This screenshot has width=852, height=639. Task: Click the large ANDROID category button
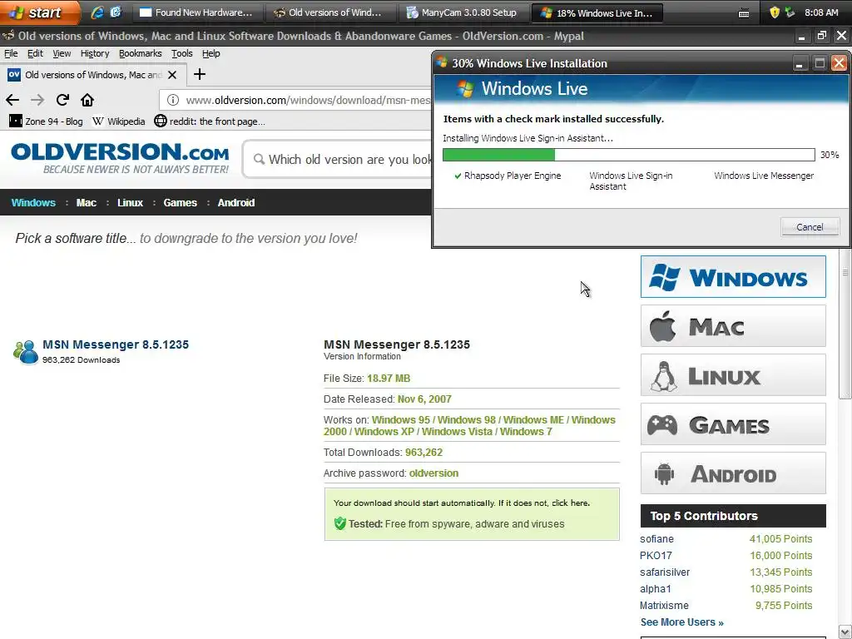[733, 473]
